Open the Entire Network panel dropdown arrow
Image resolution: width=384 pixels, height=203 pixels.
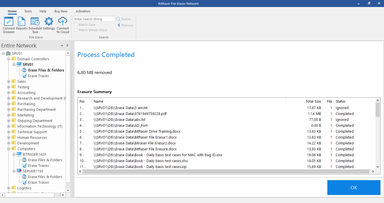[x=62, y=46]
